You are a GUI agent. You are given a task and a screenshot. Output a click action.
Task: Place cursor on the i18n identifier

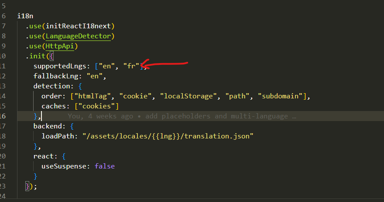[x=25, y=16]
